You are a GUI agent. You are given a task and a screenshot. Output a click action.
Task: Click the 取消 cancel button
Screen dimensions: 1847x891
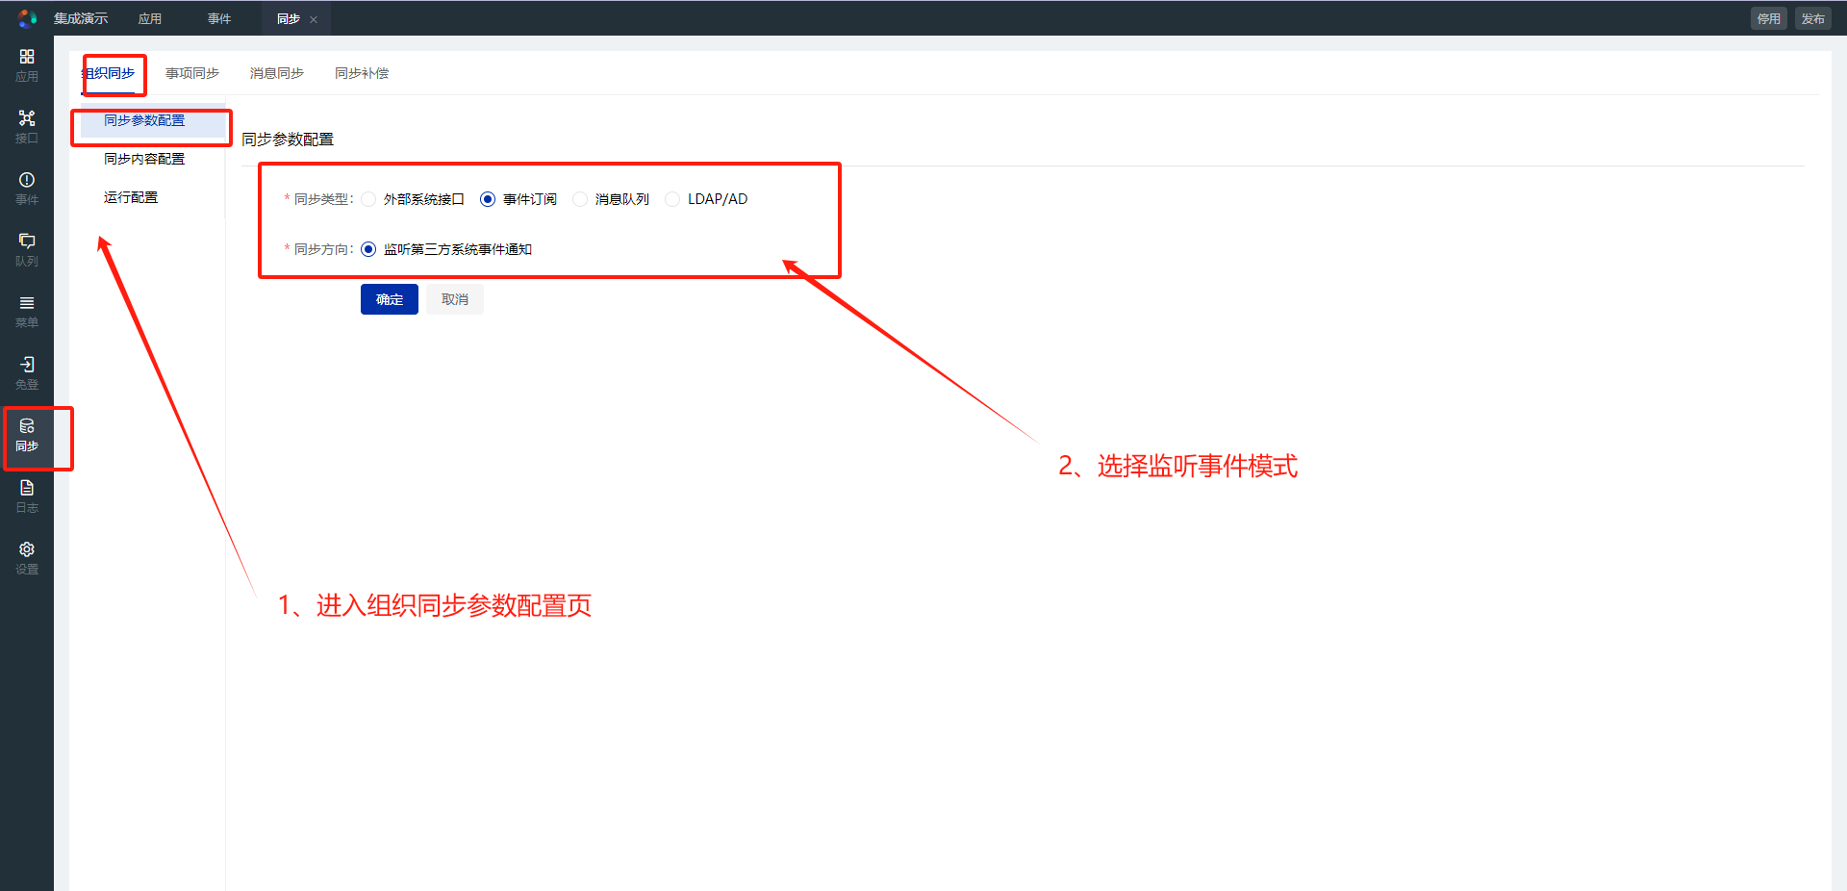pyautogui.click(x=455, y=299)
